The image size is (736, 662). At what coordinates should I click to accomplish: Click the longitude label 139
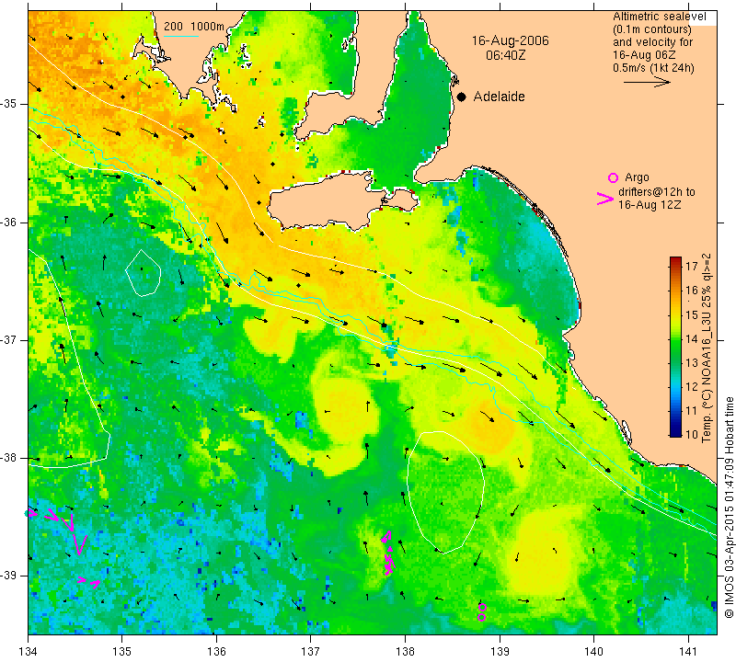(x=500, y=651)
